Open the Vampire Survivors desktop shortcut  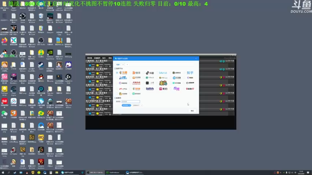41,163
